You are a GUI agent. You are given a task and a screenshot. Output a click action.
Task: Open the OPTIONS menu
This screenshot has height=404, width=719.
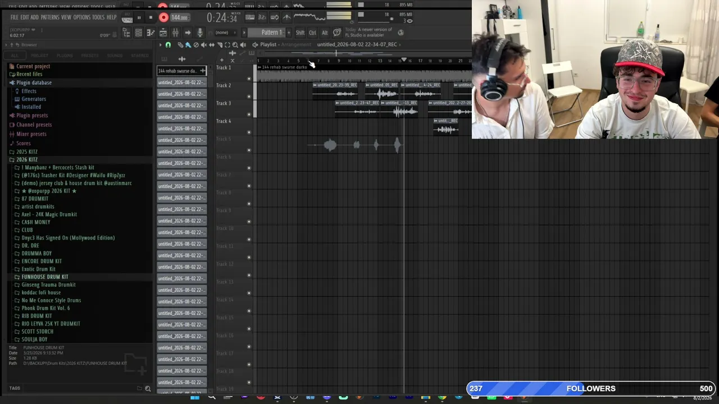tap(81, 17)
